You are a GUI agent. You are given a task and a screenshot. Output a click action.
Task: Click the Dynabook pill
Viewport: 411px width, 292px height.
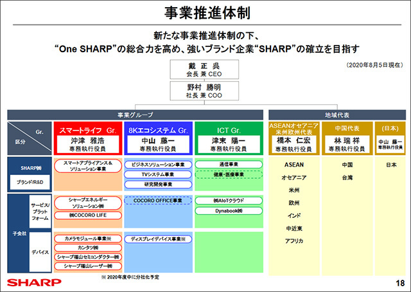click(x=229, y=211)
